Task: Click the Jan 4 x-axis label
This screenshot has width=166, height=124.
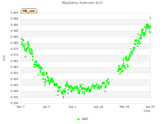Action: (46, 107)
